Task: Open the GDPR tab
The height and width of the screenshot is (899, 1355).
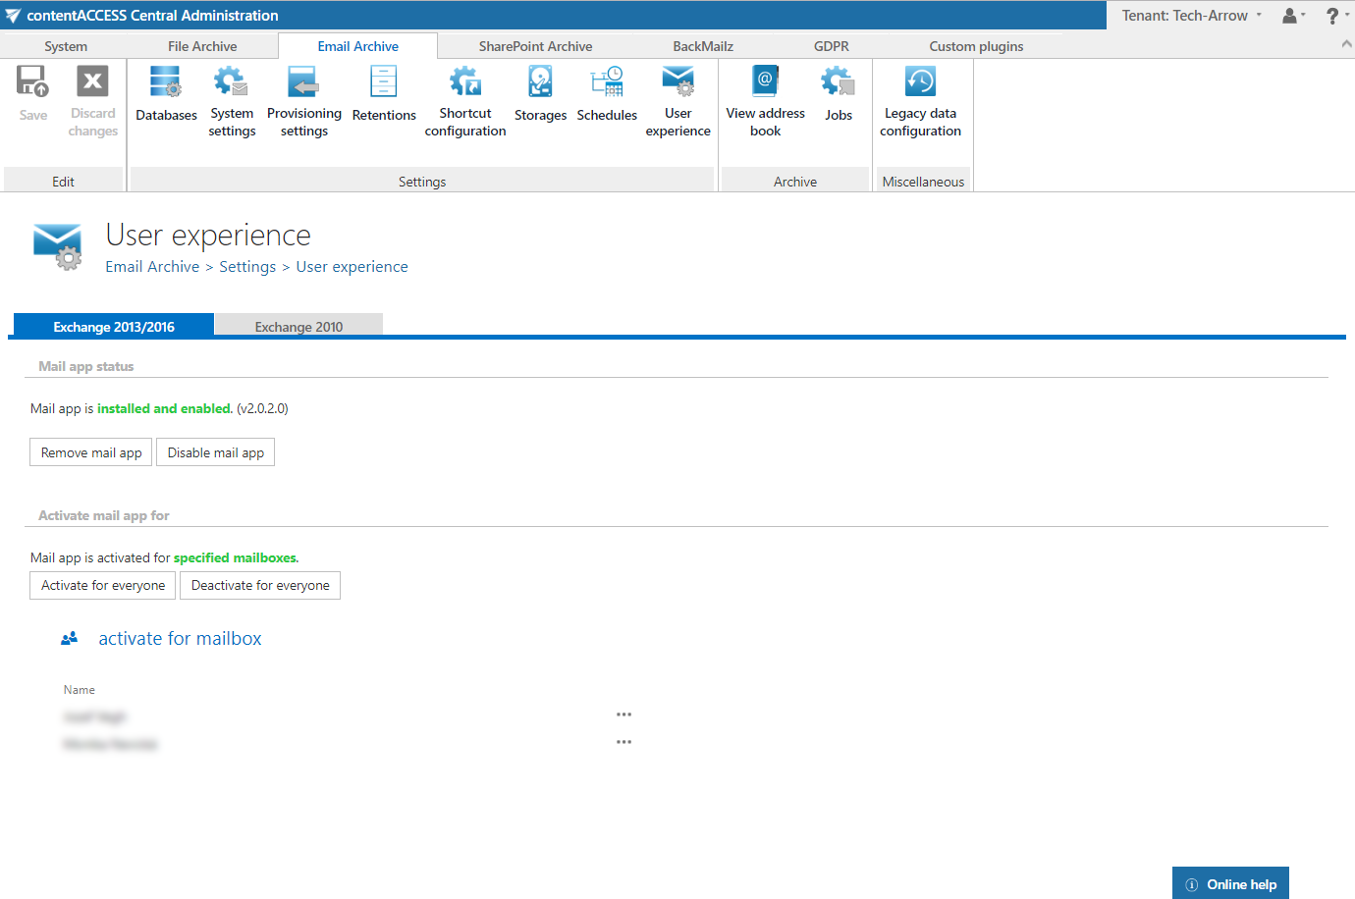Action: (832, 46)
